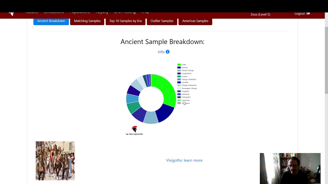This screenshot has height=184, width=328.
Task: Toggle Longobards legend entry
Action: coord(184,73)
